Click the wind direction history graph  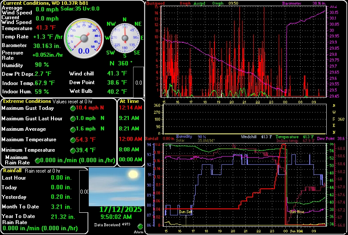[x=244, y=119]
